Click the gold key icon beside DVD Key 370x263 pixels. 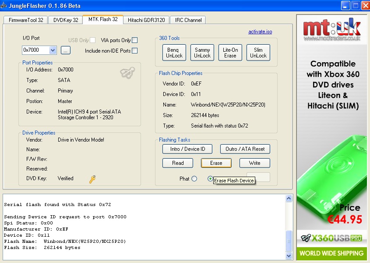tap(92, 179)
